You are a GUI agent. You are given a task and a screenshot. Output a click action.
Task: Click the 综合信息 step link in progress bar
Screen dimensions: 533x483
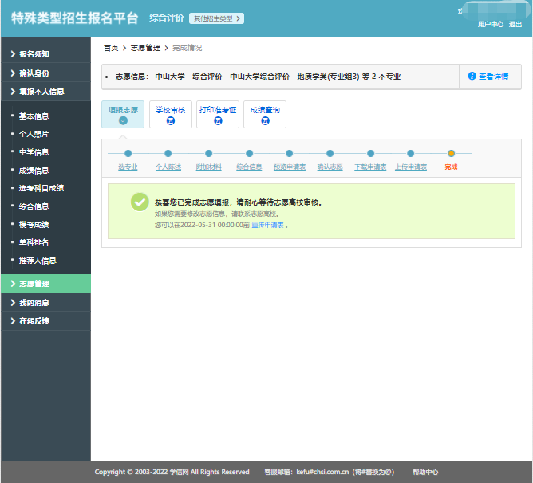coord(249,167)
